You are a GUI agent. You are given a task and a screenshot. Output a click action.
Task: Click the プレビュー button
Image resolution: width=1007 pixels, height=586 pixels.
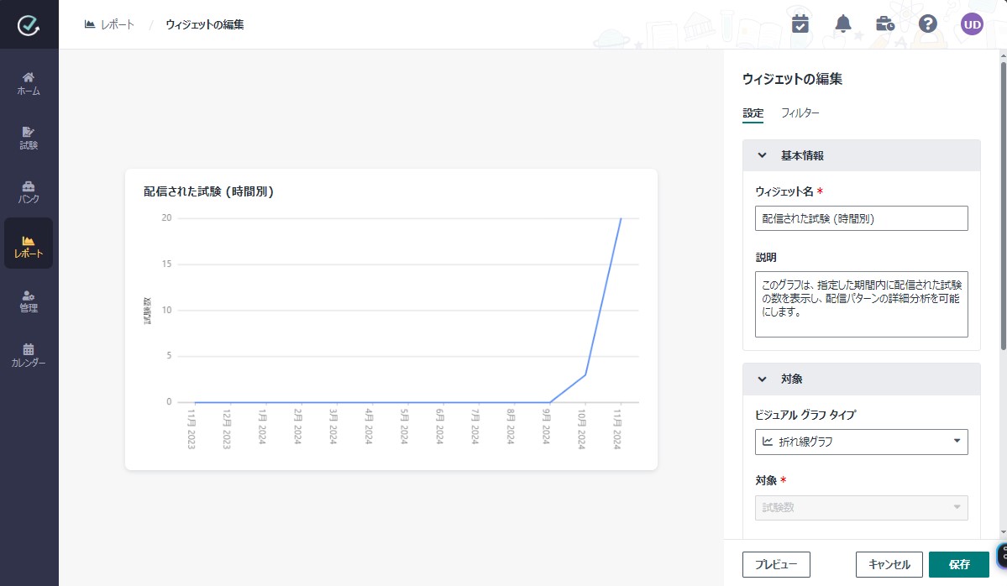(x=776, y=564)
